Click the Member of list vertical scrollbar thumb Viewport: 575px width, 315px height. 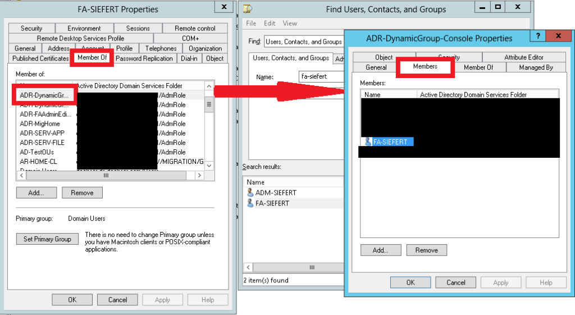coord(209,104)
